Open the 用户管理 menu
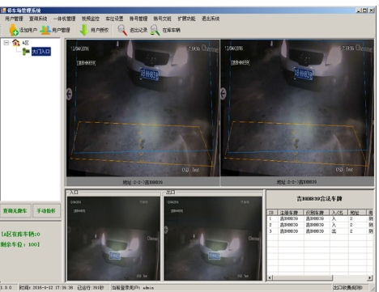Viewport: 379px width, 292px height. 14,19
